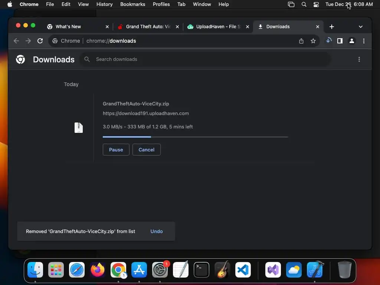Open App Store from the Dock
Viewport: 380px width, 285px height.
coord(139,270)
